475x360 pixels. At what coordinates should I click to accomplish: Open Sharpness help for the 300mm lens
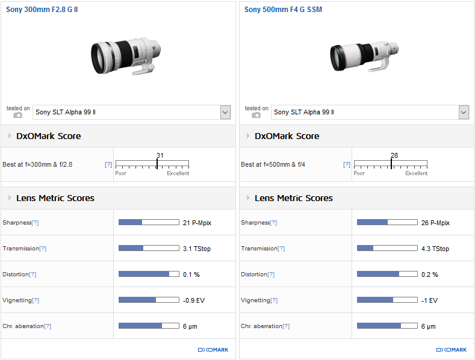(x=35, y=222)
